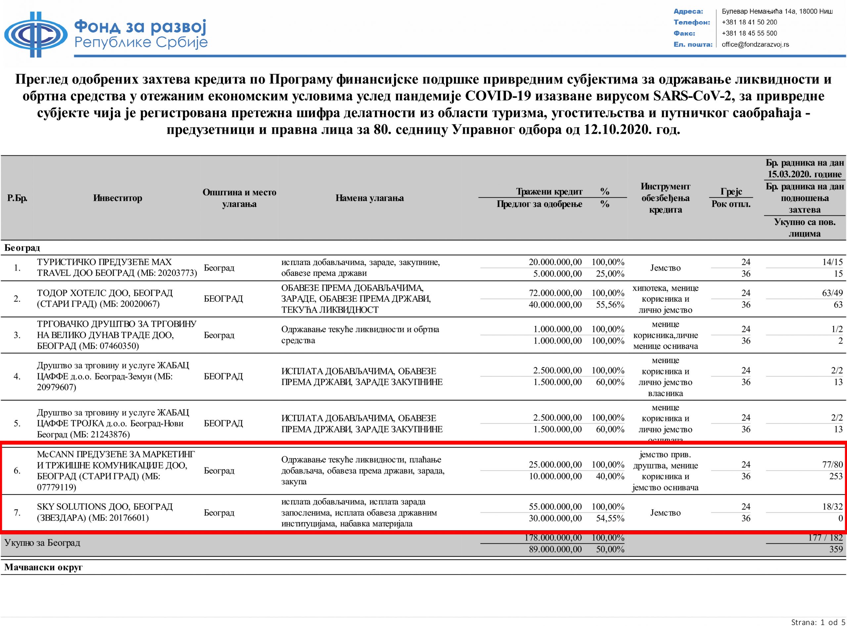This screenshot has height=626, width=847.
Task: Click the Укупно за Београд total row
Action: coord(42,543)
